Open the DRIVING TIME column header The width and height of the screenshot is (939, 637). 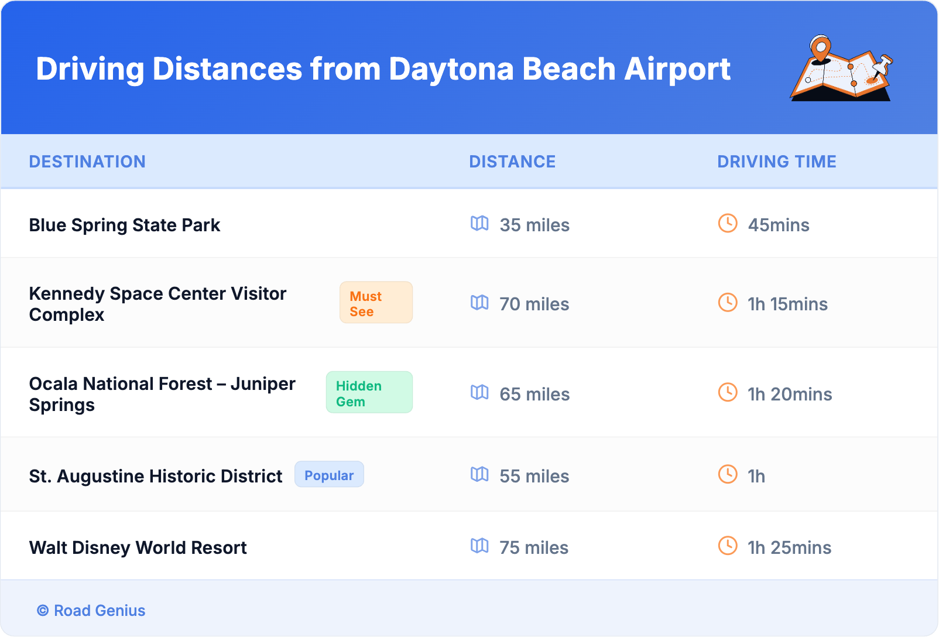[776, 162]
